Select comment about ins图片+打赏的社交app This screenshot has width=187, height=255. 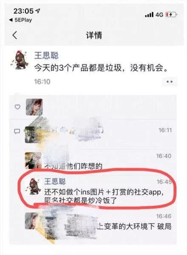click(x=104, y=196)
